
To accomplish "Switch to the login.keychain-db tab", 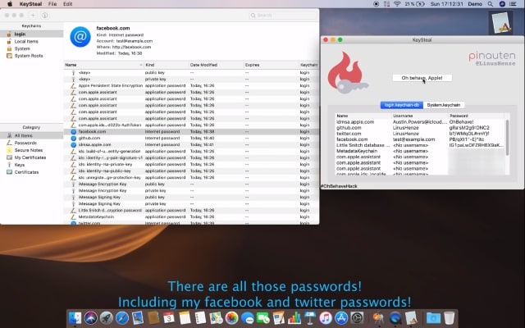I will click(401, 105).
